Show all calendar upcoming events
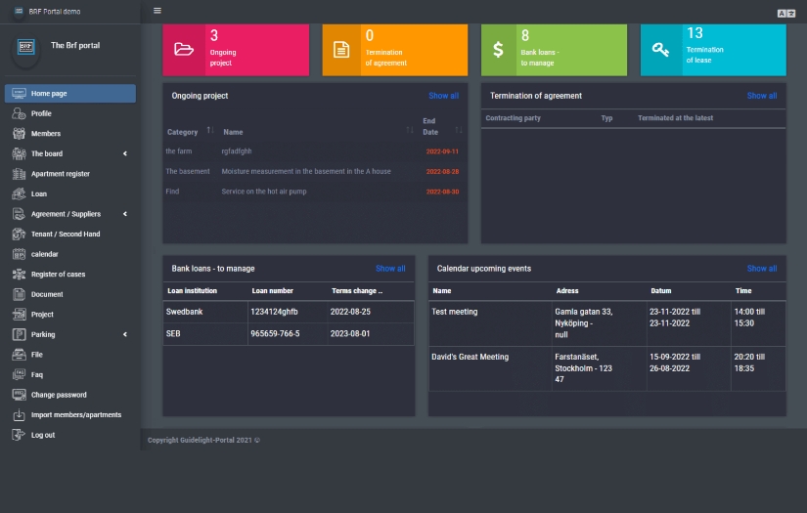This screenshot has height=513, width=807. coord(762,269)
